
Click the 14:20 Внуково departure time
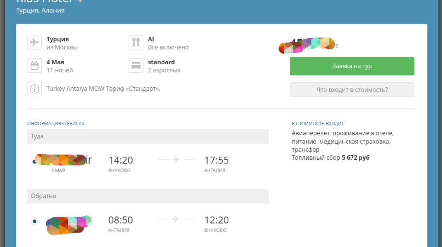121,160
